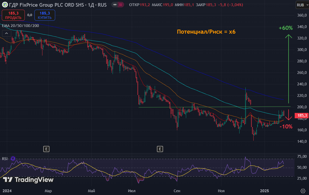Click the 300,0 price axis label
The image size is (309, 195).
point(302,50)
